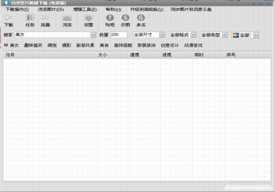Expand the search keyword dropdown arrow

tap(93, 35)
